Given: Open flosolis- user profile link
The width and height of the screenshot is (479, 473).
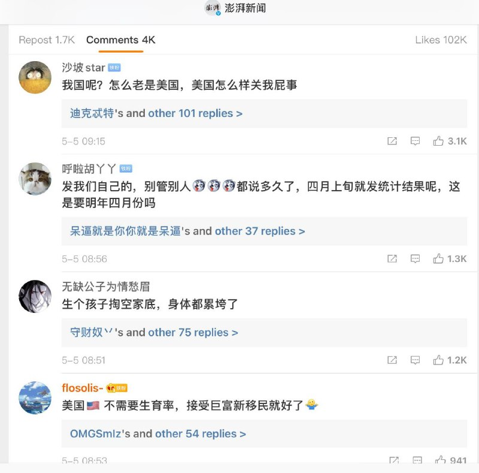Looking at the screenshot, I should [82, 388].
